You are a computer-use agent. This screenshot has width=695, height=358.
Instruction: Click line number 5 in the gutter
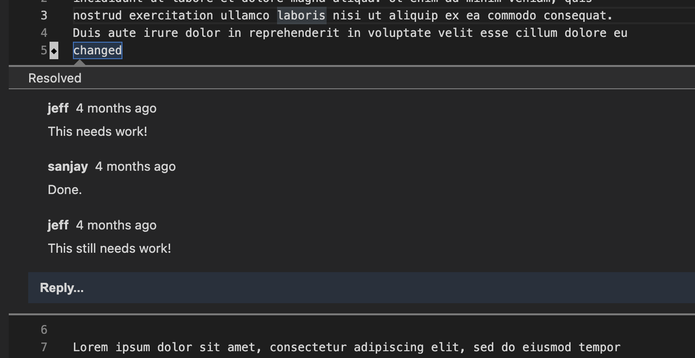click(x=43, y=50)
